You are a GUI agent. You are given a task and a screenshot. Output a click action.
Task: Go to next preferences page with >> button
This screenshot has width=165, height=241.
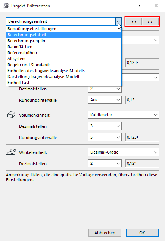click(x=150, y=22)
